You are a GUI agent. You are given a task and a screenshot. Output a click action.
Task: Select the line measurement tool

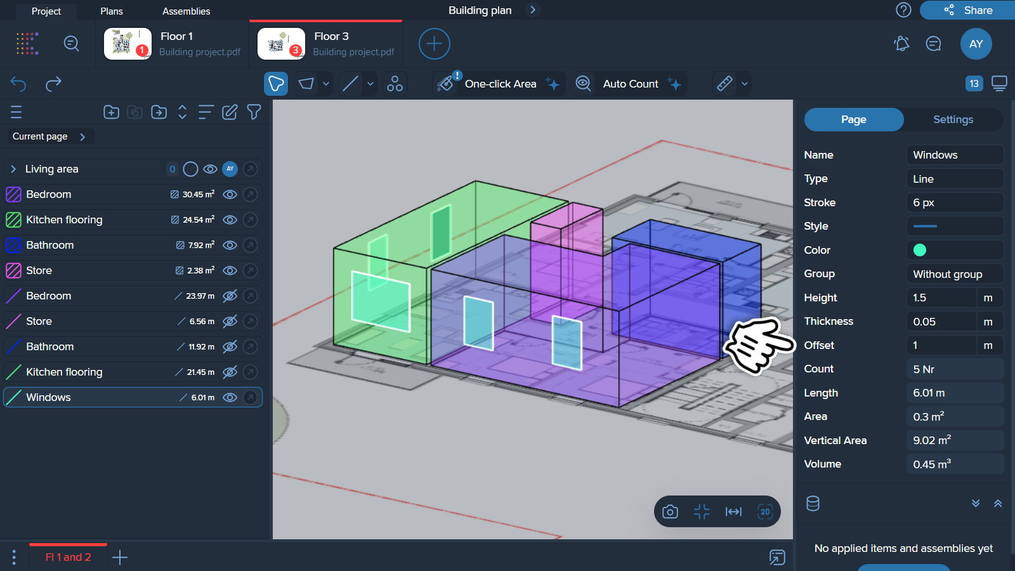[x=351, y=84]
